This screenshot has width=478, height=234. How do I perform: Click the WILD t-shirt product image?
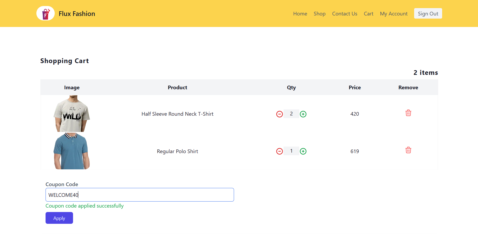[72, 114]
